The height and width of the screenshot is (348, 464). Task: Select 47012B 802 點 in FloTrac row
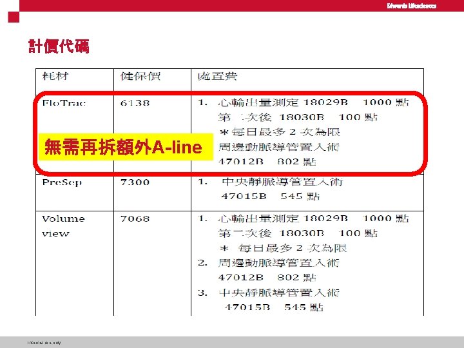tap(267, 162)
